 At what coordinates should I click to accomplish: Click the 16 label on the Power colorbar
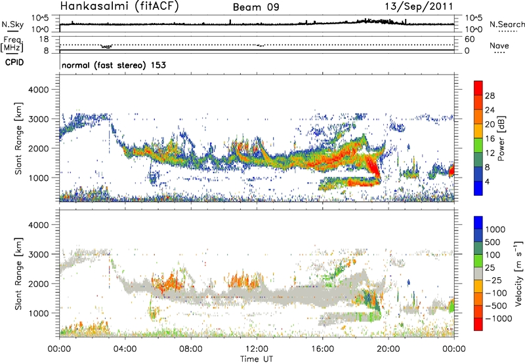pyautogui.click(x=490, y=139)
